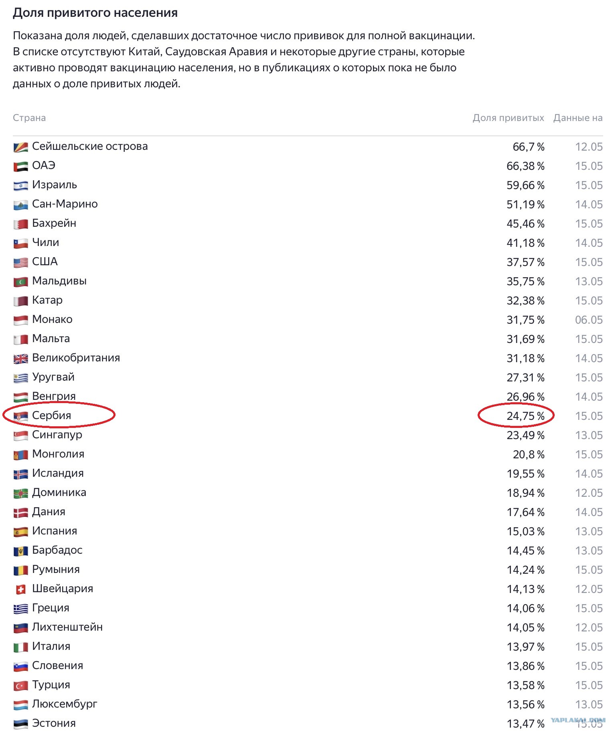Click the Доля привитого населения heading
Viewport: 616px width, 732px height.
[95, 13]
